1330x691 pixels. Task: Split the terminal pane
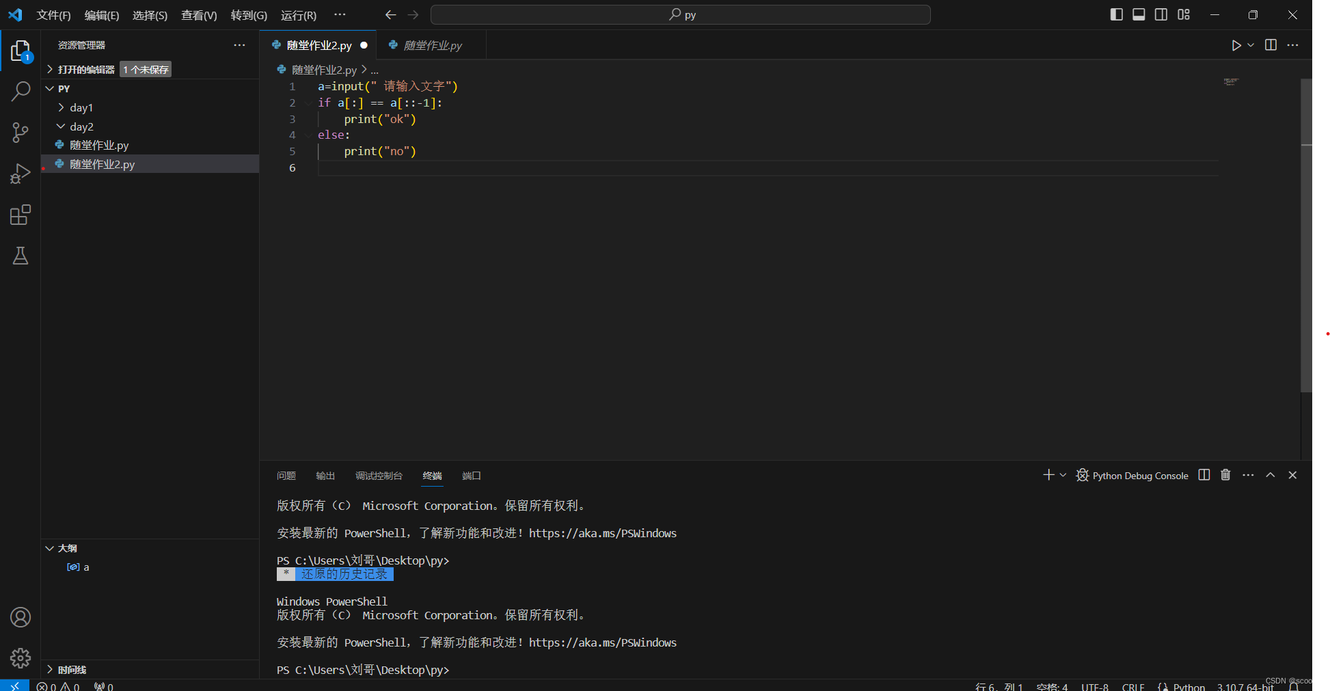(x=1204, y=475)
